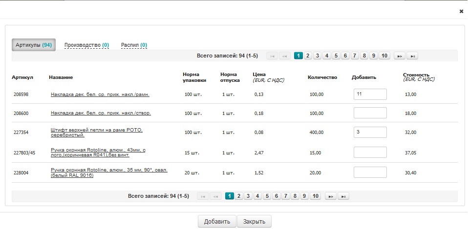This screenshot has width=468, height=229.
Task: Jump to last page in top pagination
Action: [x=412, y=56]
